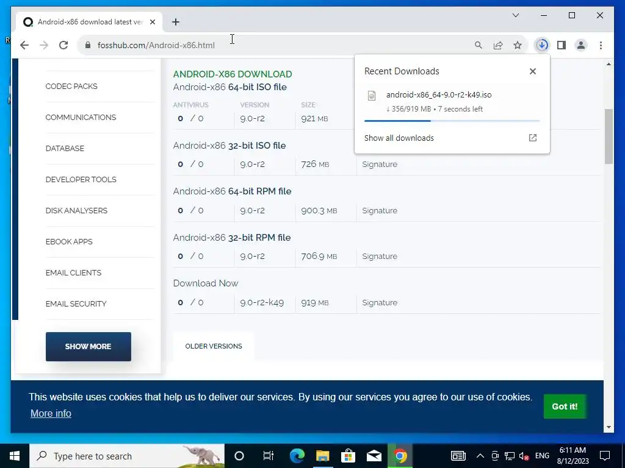Open the zoom magnifier in address bar
The width and height of the screenshot is (625, 468).
[x=479, y=45]
